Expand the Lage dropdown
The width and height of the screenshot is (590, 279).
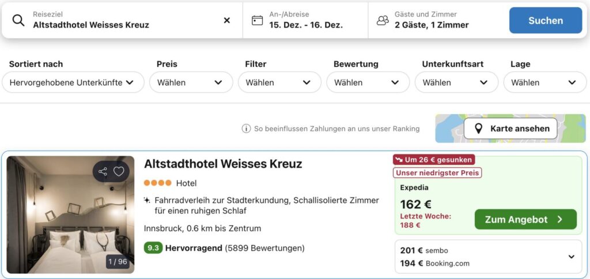[x=544, y=82]
